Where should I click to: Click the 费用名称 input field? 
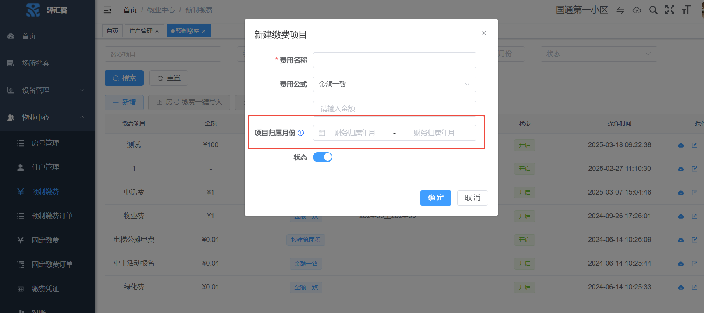394,60
